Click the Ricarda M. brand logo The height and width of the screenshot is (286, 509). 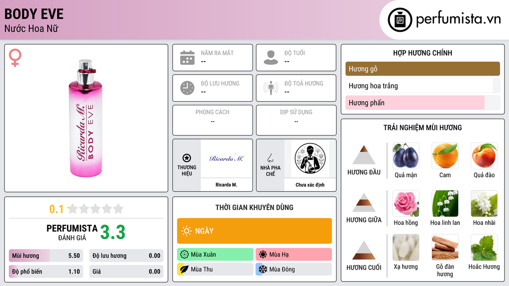click(x=226, y=158)
